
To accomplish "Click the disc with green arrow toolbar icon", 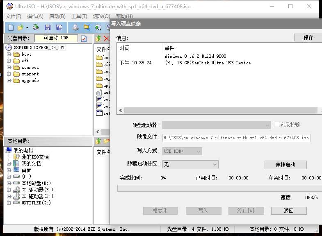I will 98,27.
